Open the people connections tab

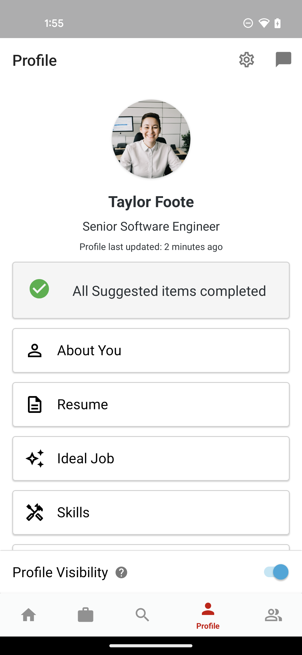[x=273, y=615]
